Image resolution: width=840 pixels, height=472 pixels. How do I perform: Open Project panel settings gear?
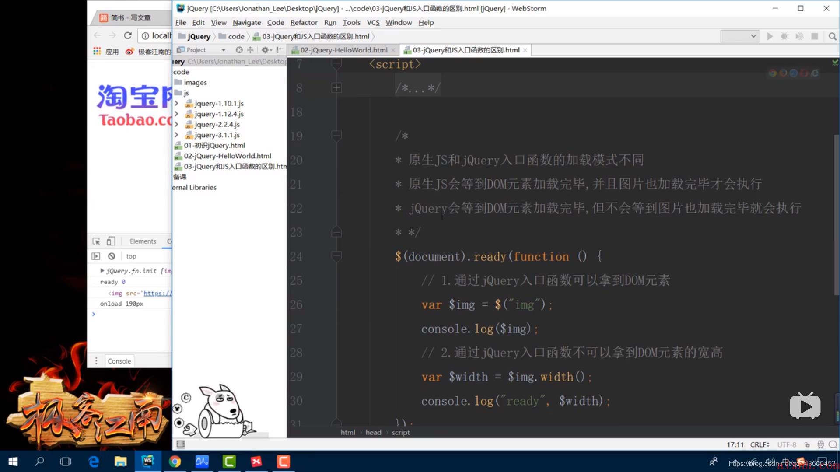pyautogui.click(x=266, y=50)
